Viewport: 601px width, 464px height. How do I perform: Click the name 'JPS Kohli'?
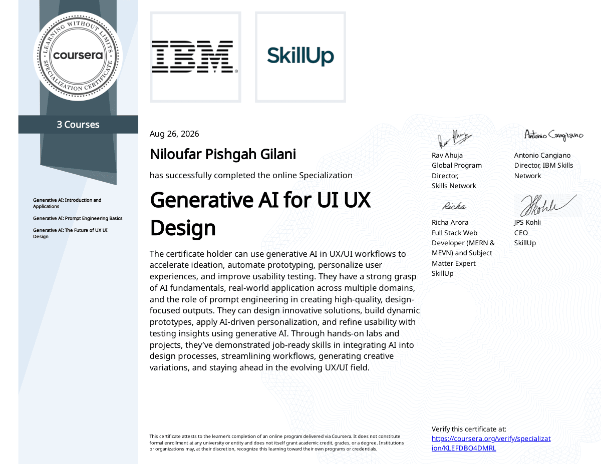(x=527, y=222)
